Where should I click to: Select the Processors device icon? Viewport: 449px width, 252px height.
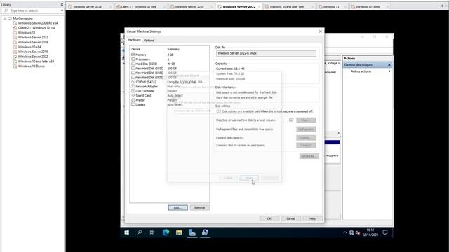133,59
